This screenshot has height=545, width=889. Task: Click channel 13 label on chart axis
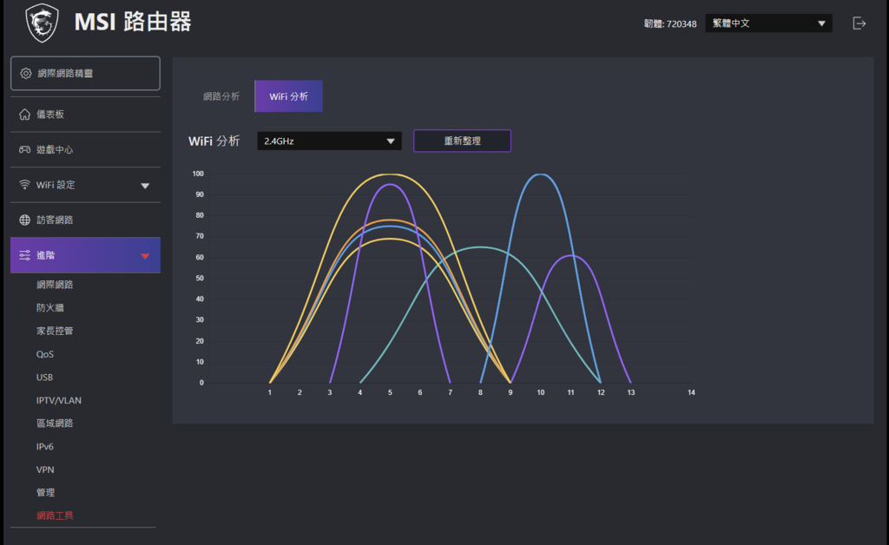click(x=631, y=392)
